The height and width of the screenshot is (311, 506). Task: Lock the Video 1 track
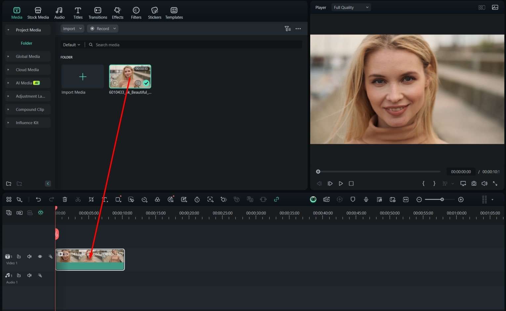coord(19,257)
